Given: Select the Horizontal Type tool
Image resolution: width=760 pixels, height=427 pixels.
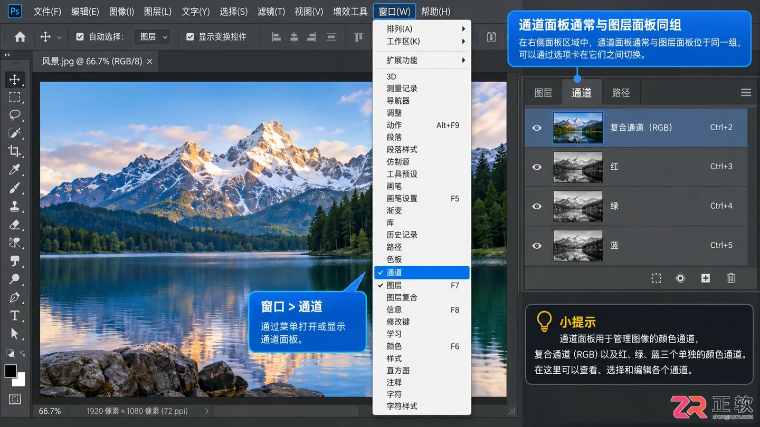Looking at the screenshot, I should (14, 316).
